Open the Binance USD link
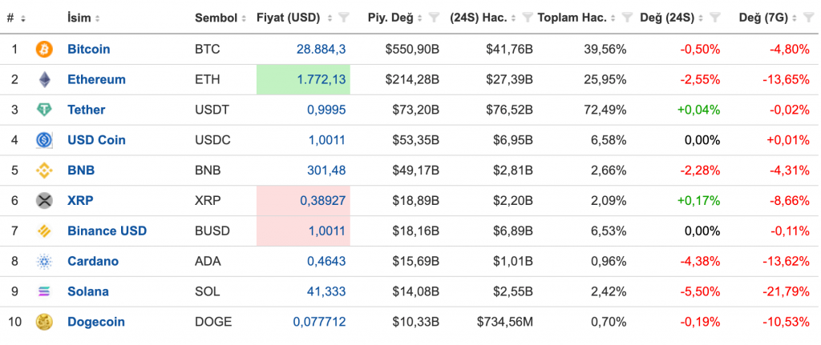821x345 pixels. pos(107,231)
